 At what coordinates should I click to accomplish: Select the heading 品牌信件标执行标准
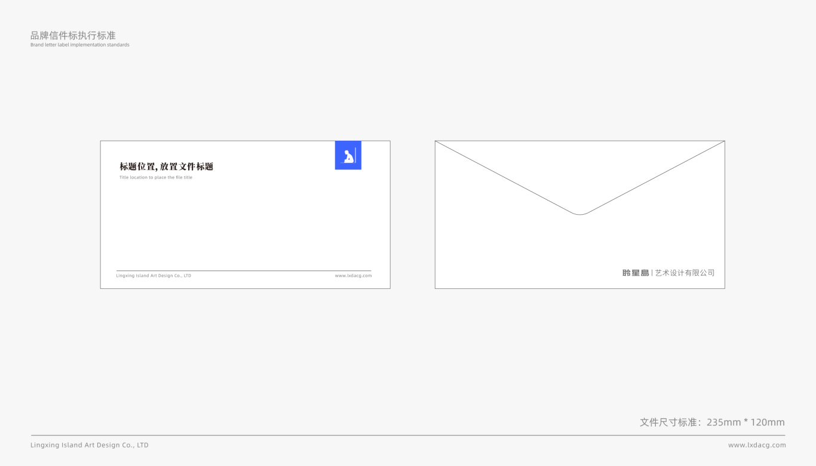click(73, 36)
